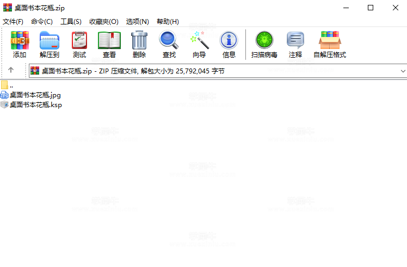407x267 pixels.
Task: Click the JPG icon of 桌面书本花瓶.jpg
Action: coord(4,95)
